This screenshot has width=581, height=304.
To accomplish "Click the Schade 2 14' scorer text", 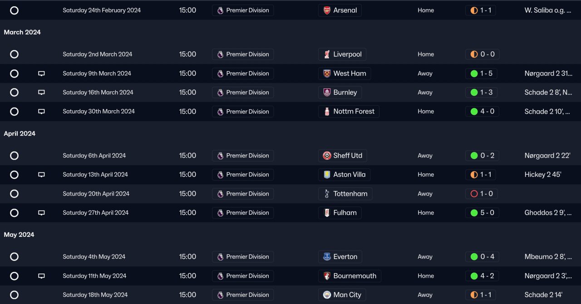I will point(543,295).
